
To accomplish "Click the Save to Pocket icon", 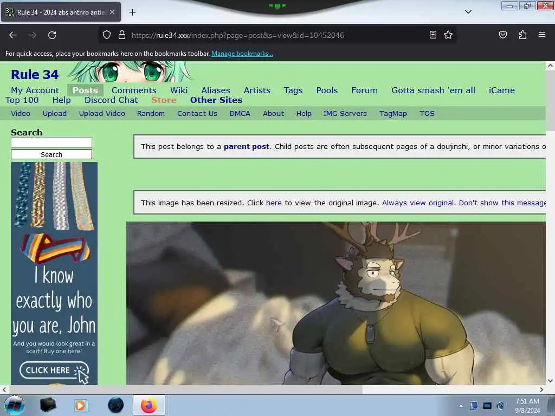I will tap(503, 35).
